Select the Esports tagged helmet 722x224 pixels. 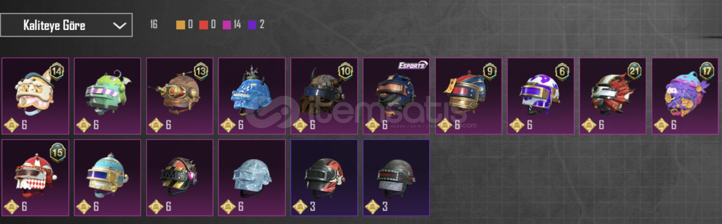396,96
